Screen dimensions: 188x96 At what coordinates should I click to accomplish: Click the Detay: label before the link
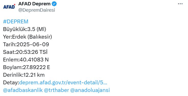point(11,83)
